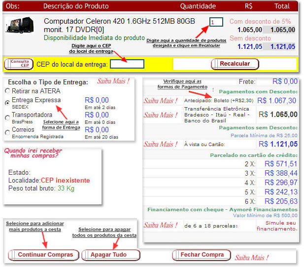Select Entrega Expressa SEDEX radio button
This screenshot has height=267, width=304.
(7, 103)
